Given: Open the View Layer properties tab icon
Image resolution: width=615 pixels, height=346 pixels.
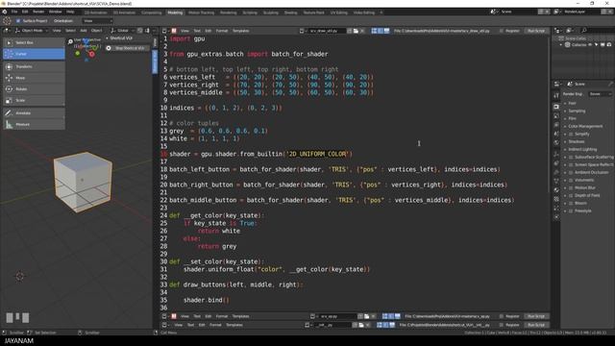Looking at the screenshot, I should coord(556,125).
